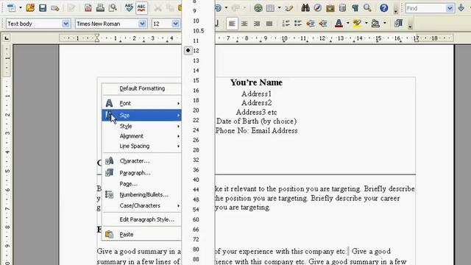The image size is (471, 265).
Task: Open Find & Replace binoculars icon
Action: (x=305, y=8)
